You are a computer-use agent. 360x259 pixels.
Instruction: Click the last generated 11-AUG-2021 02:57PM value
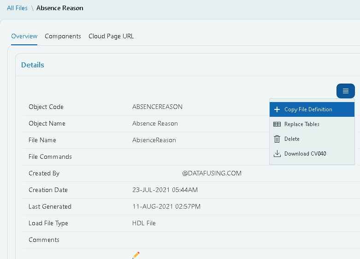(166, 206)
